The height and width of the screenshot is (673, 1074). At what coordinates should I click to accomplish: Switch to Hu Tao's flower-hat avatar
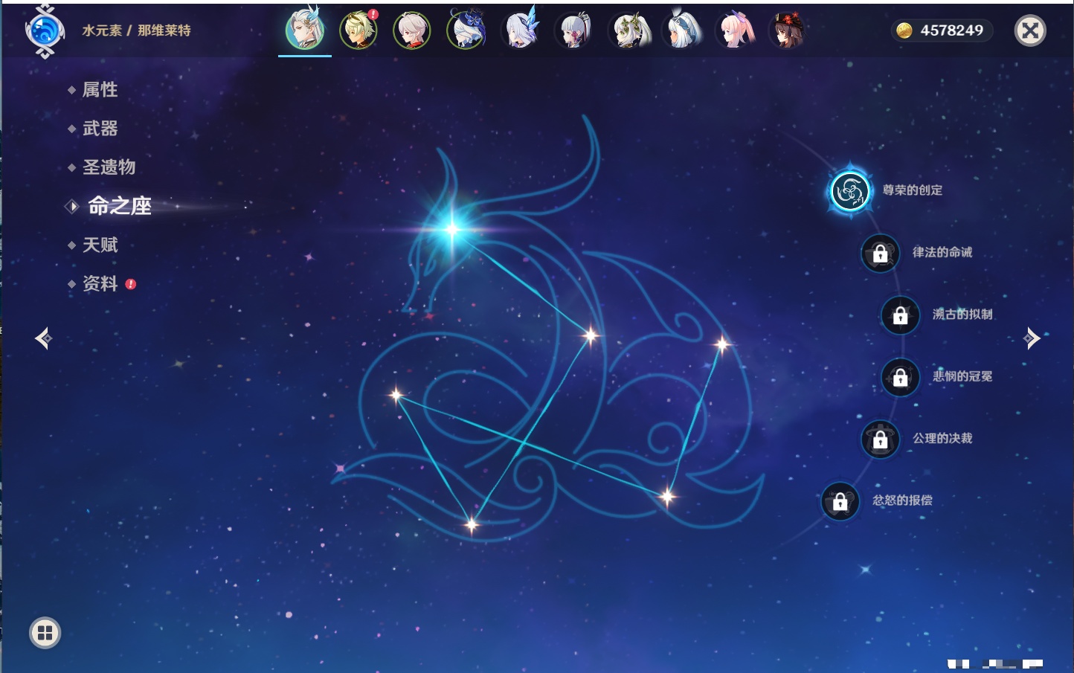[x=788, y=30]
